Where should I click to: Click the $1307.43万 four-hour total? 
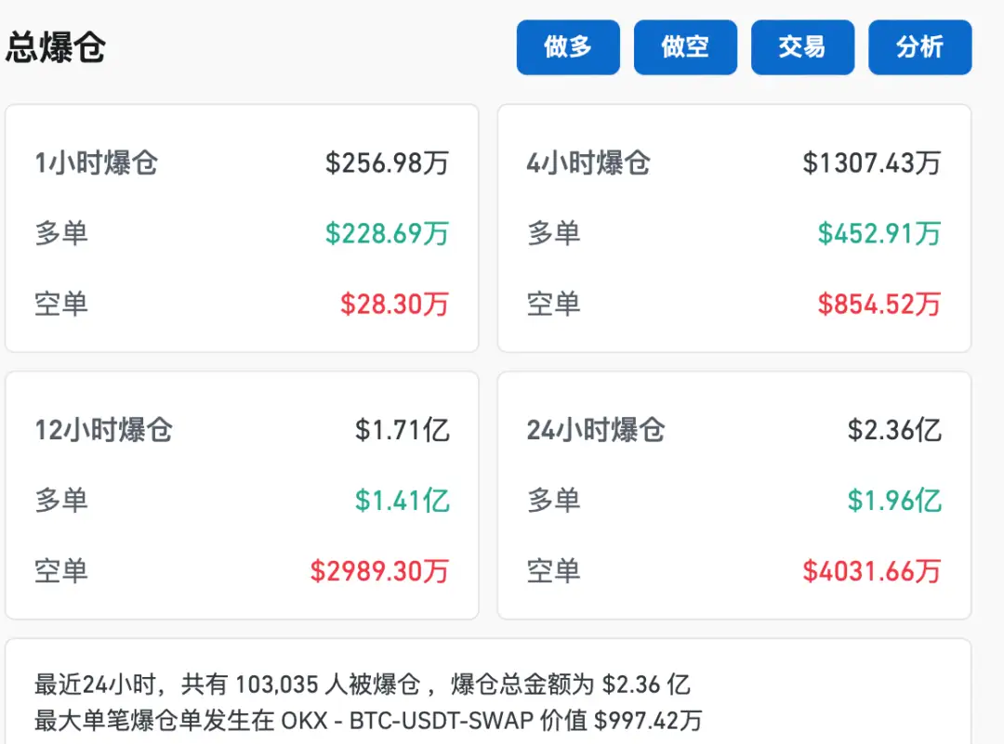tap(872, 163)
